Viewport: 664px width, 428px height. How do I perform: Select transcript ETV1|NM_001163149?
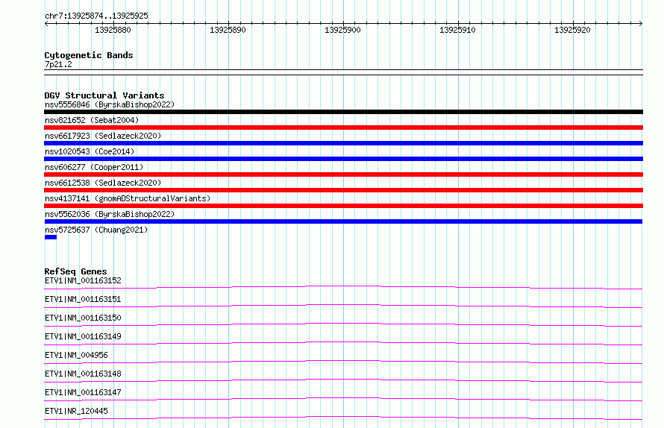coord(83,336)
